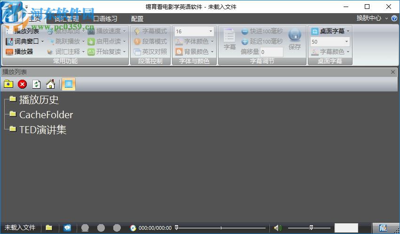Toggle the list view icon in playlist toolbar

(68, 84)
